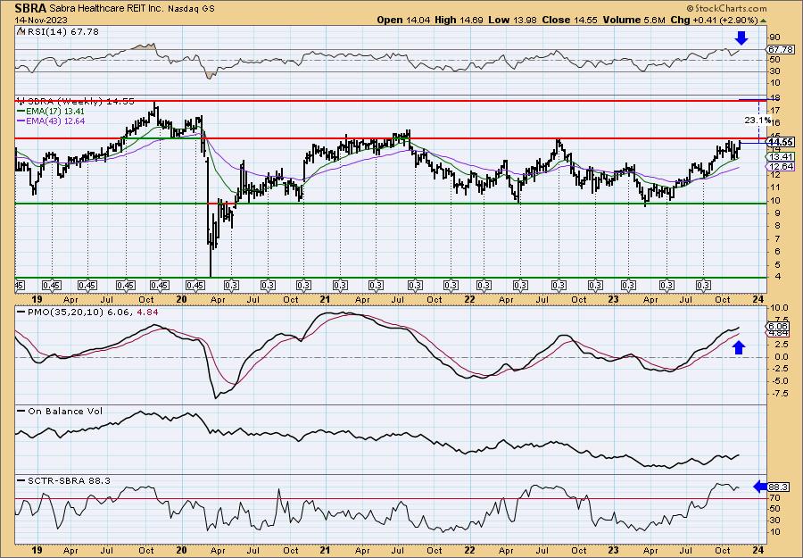Open the StockCharts.com copyright link
The image size is (803, 558).
(726, 8)
